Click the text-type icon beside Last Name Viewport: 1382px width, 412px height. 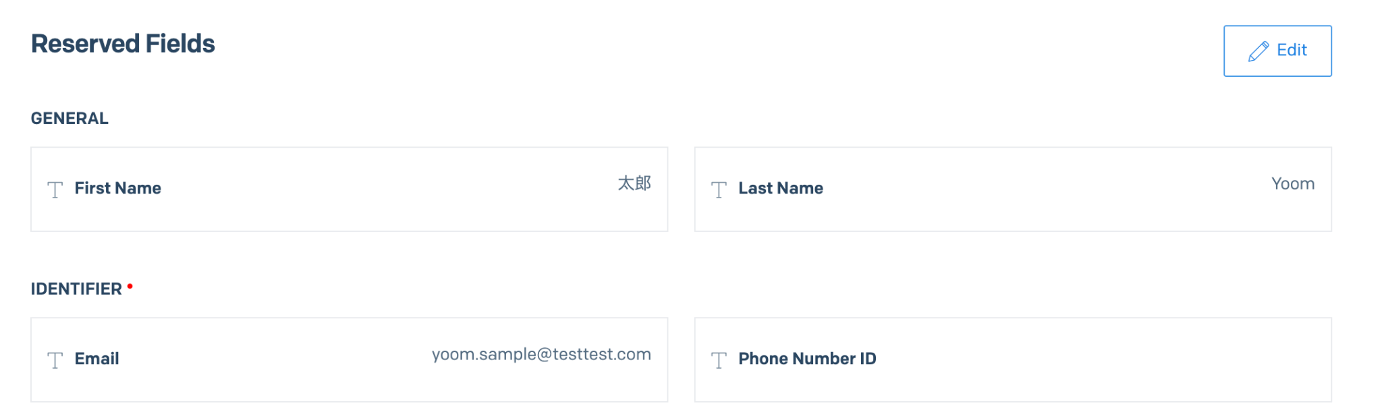coord(719,189)
